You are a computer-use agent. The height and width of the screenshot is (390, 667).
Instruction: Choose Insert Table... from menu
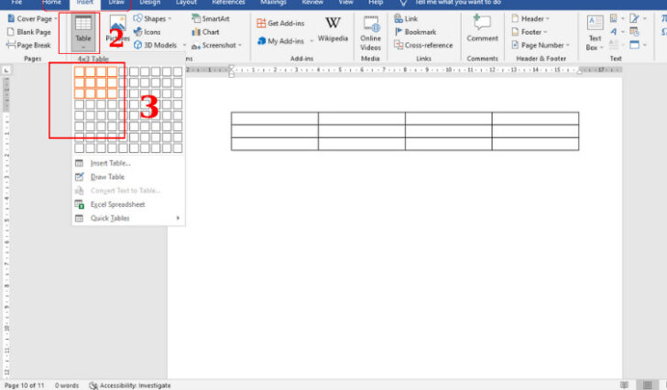110,163
